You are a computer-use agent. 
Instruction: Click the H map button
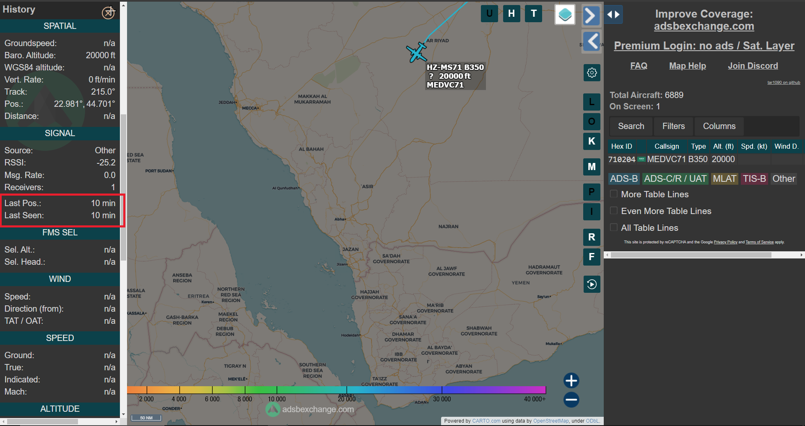[x=512, y=14]
